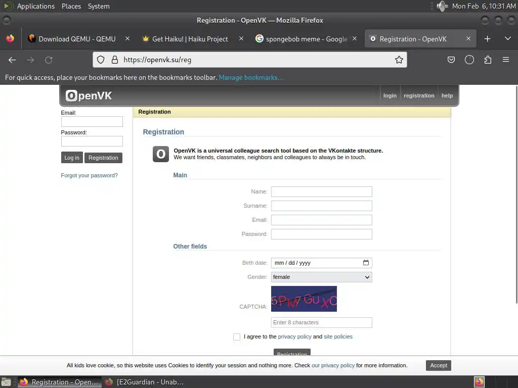Open the System menu
This screenshot has height=388, width=518.
click(99, 6)
